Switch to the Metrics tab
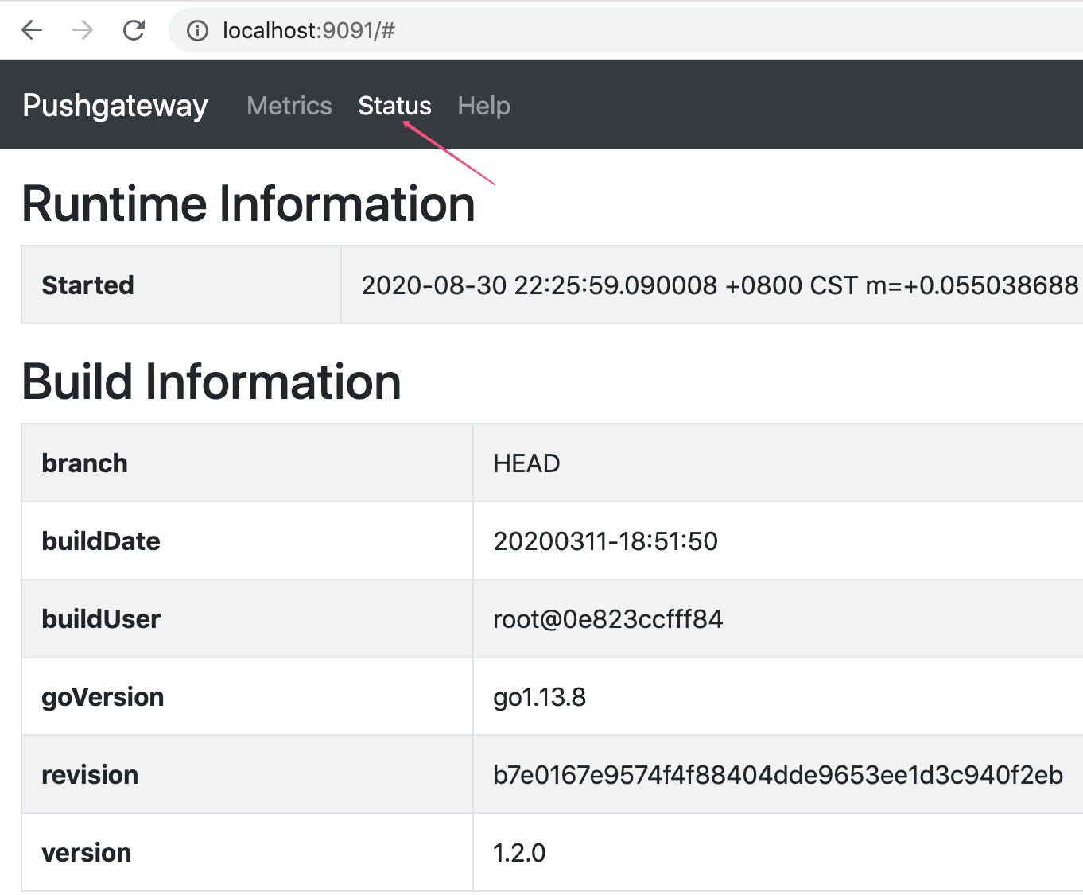Screen dimensions: 1083x895 tap(289, 106)
